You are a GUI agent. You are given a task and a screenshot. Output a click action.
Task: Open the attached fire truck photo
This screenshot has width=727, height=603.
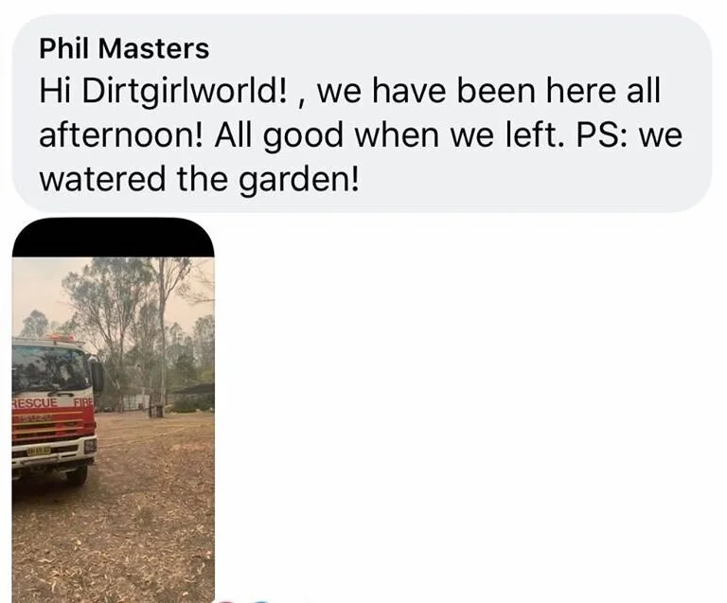pos(114,410)
